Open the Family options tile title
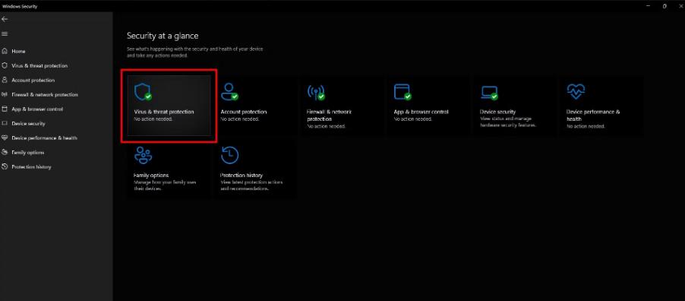 pos(150,176)
